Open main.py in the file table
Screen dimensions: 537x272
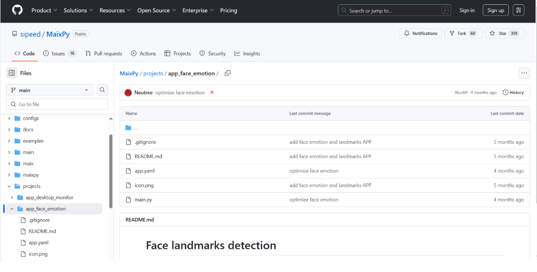point(143,200)
